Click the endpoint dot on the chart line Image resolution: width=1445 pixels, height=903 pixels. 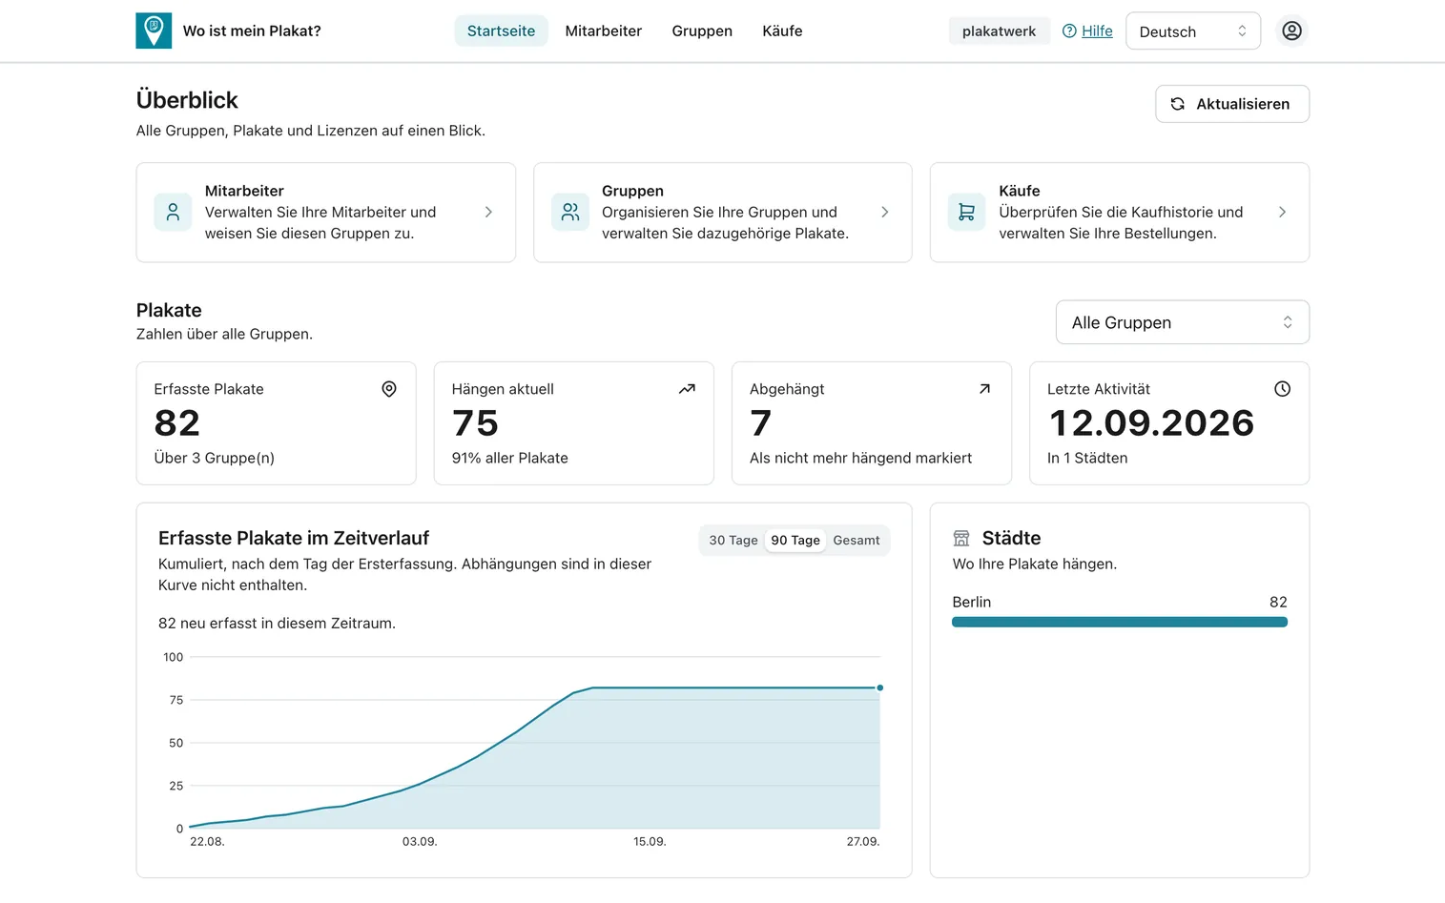tap(879, 688)
